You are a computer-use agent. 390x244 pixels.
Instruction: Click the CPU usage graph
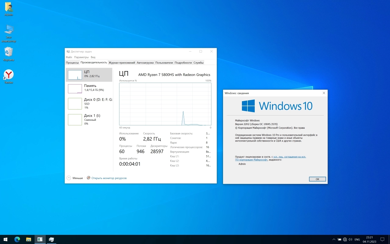point(165,104)
